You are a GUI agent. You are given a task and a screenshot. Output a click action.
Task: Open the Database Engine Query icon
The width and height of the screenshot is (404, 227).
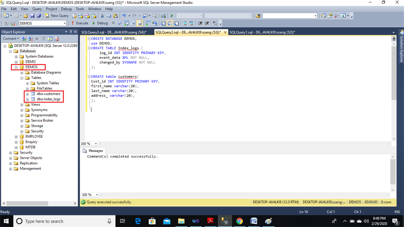(x=74, y=16)
